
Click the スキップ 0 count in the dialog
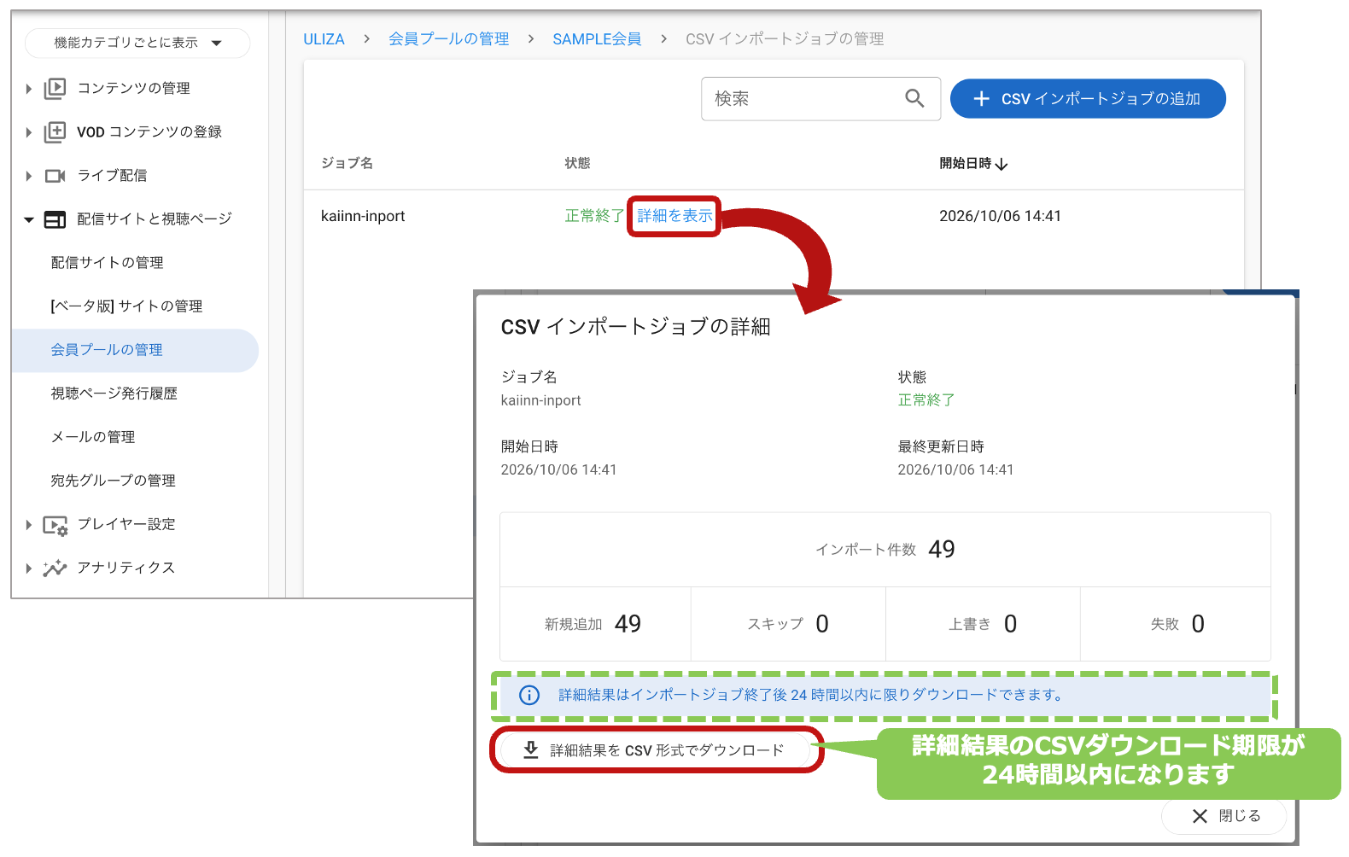[x=787, y=624]
